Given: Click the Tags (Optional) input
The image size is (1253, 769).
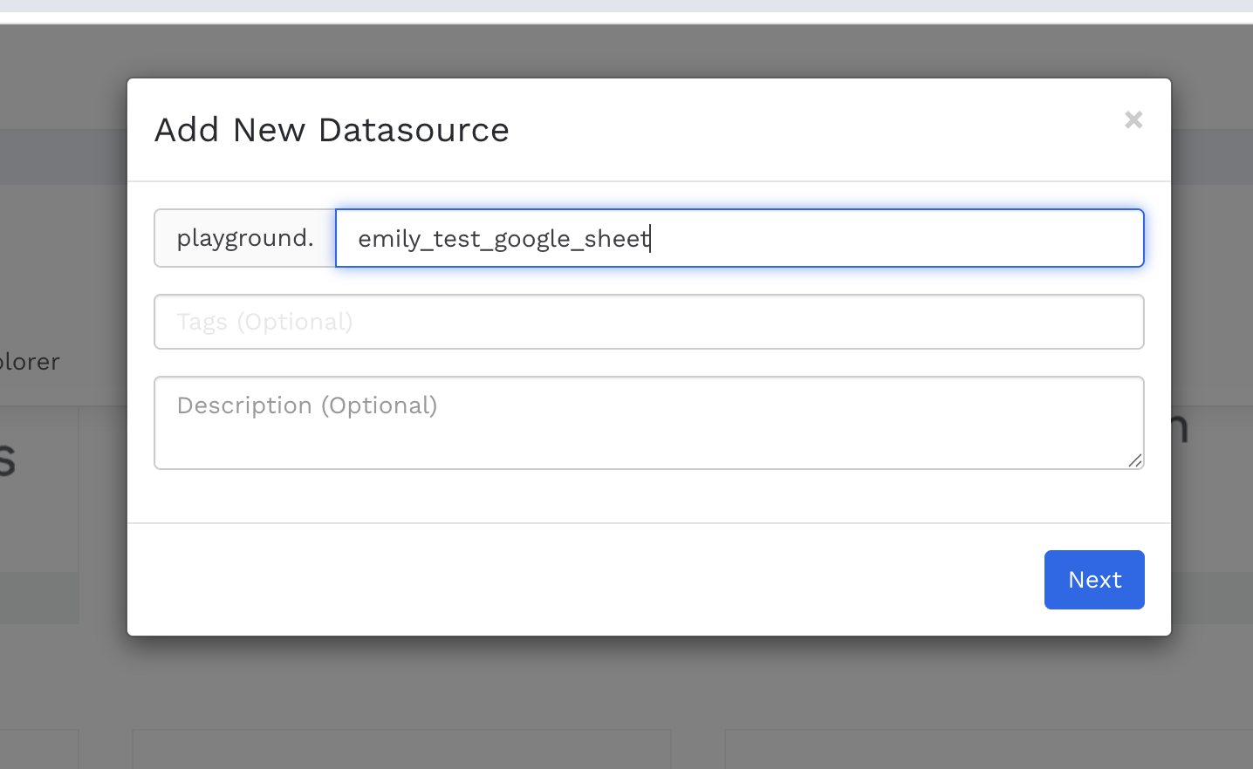Looking at the screenshot, I should 648,322.
